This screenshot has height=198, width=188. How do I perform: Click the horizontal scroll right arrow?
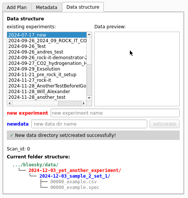click(x=84, y=103)
